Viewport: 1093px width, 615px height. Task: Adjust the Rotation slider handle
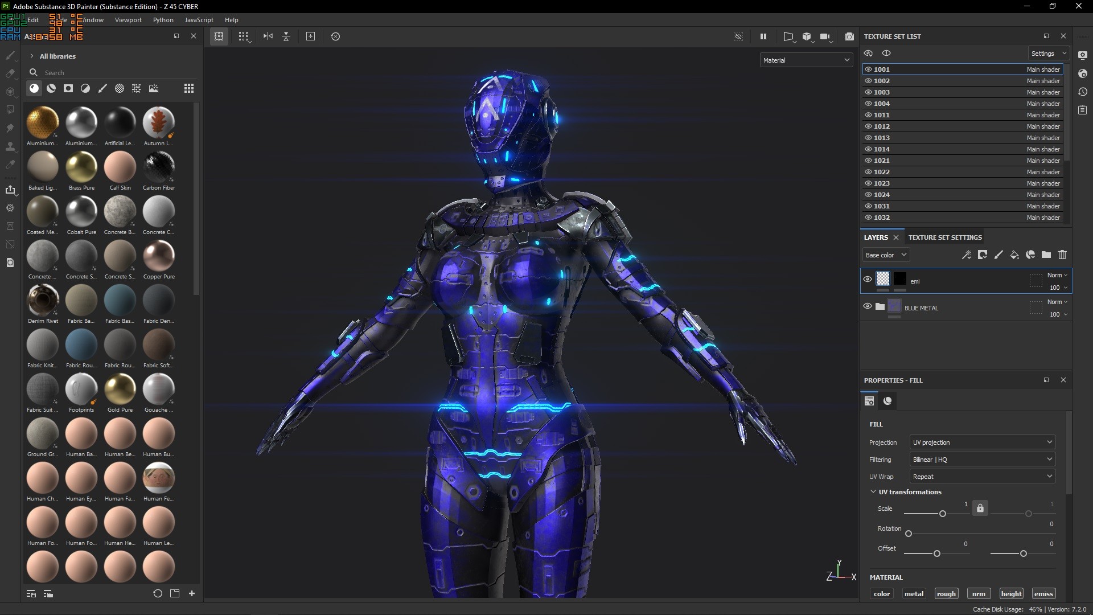click(x=909, y=534)
